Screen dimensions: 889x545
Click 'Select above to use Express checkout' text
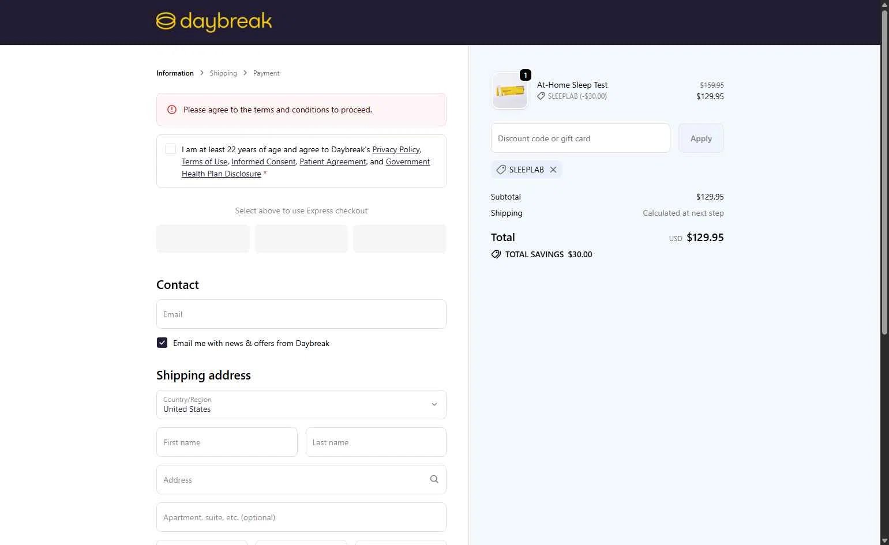301,211
